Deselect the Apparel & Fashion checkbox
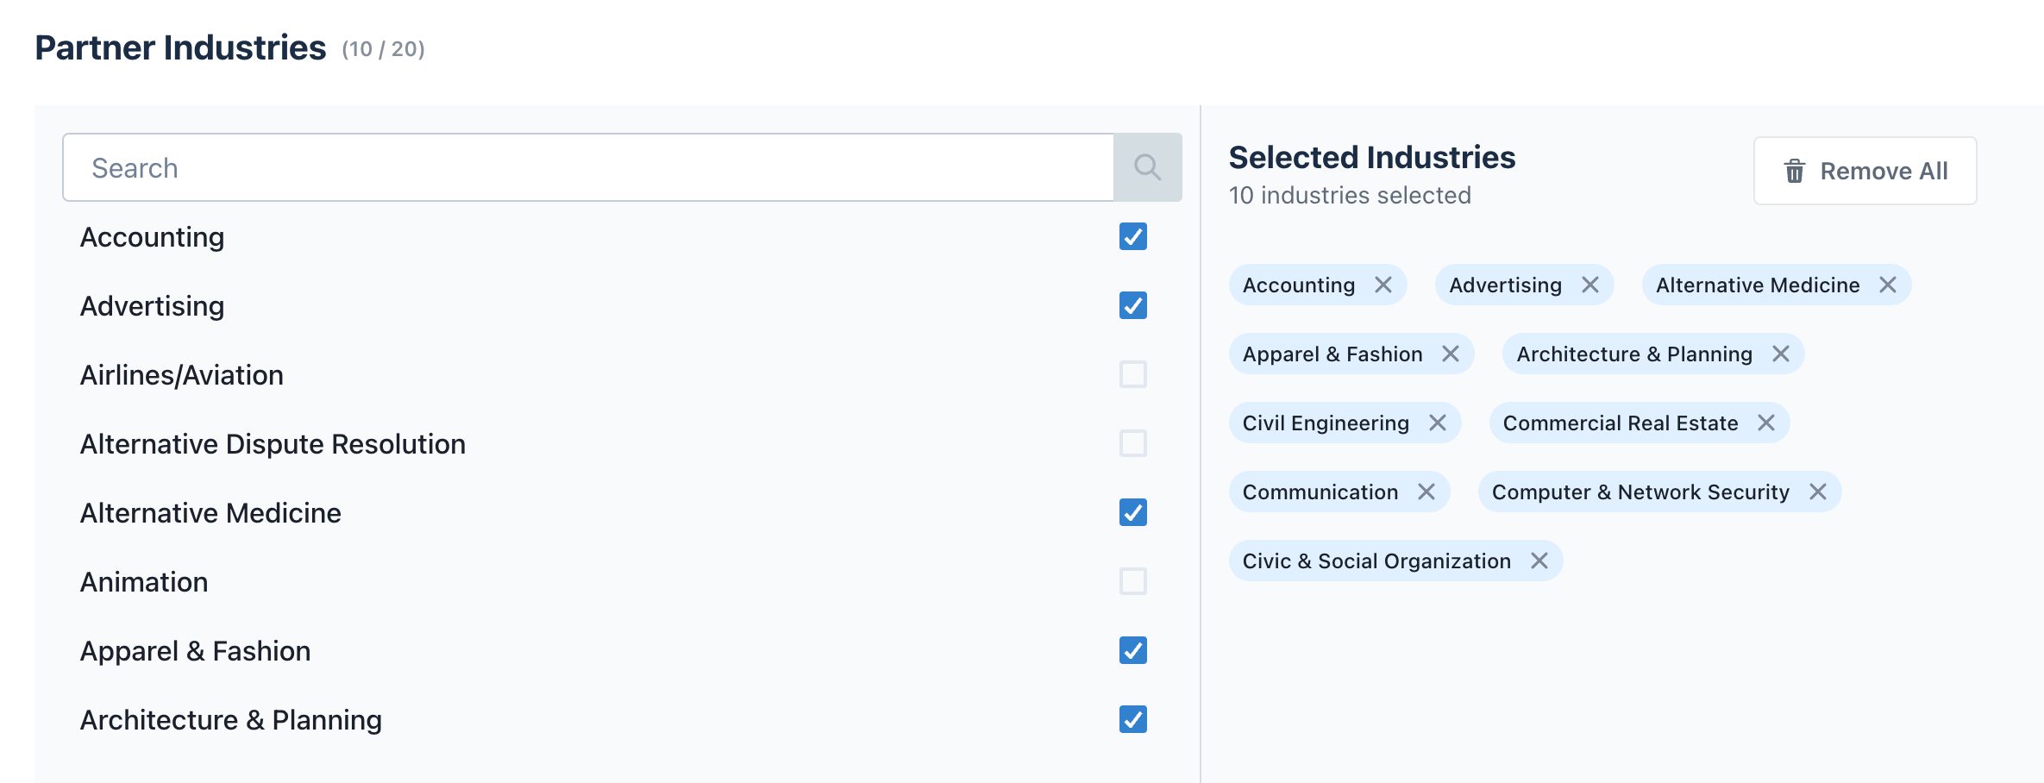The width and height of the screenshot is (2044, 783). click(x=1132, y=650)
